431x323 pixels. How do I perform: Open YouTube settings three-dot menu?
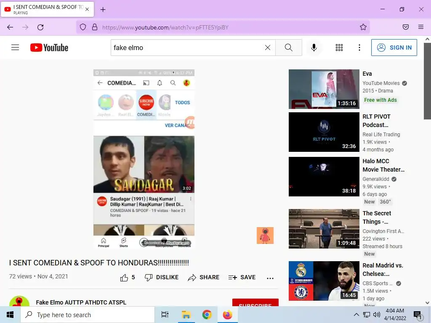point(359,48)
